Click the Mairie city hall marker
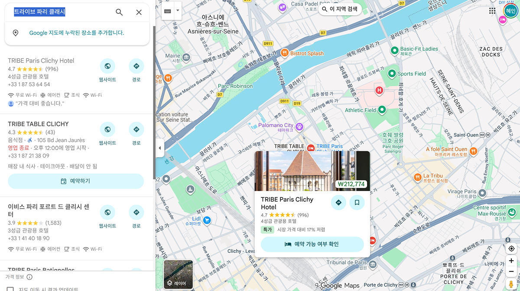 (186, 57)
